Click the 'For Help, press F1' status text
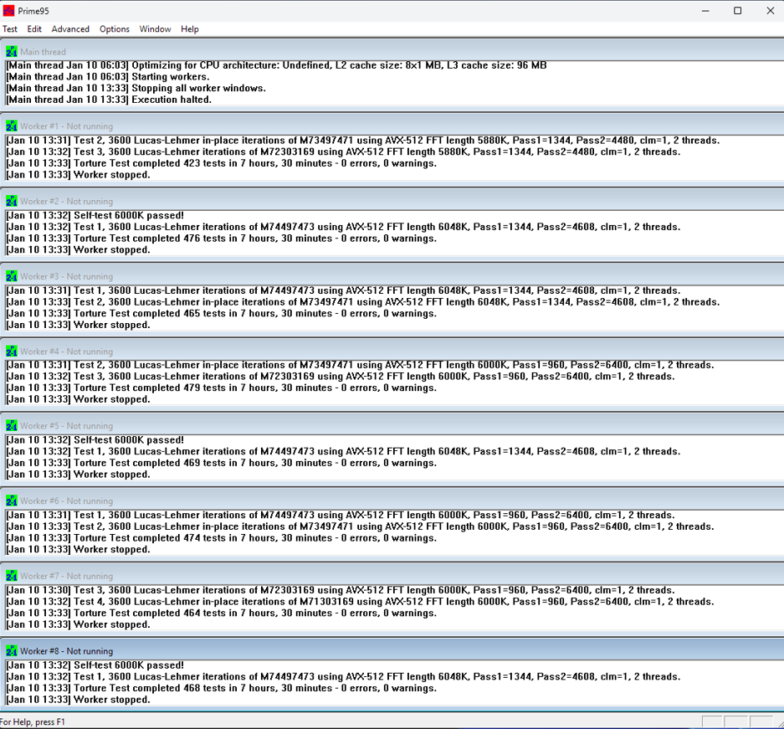 coord(33,721)
